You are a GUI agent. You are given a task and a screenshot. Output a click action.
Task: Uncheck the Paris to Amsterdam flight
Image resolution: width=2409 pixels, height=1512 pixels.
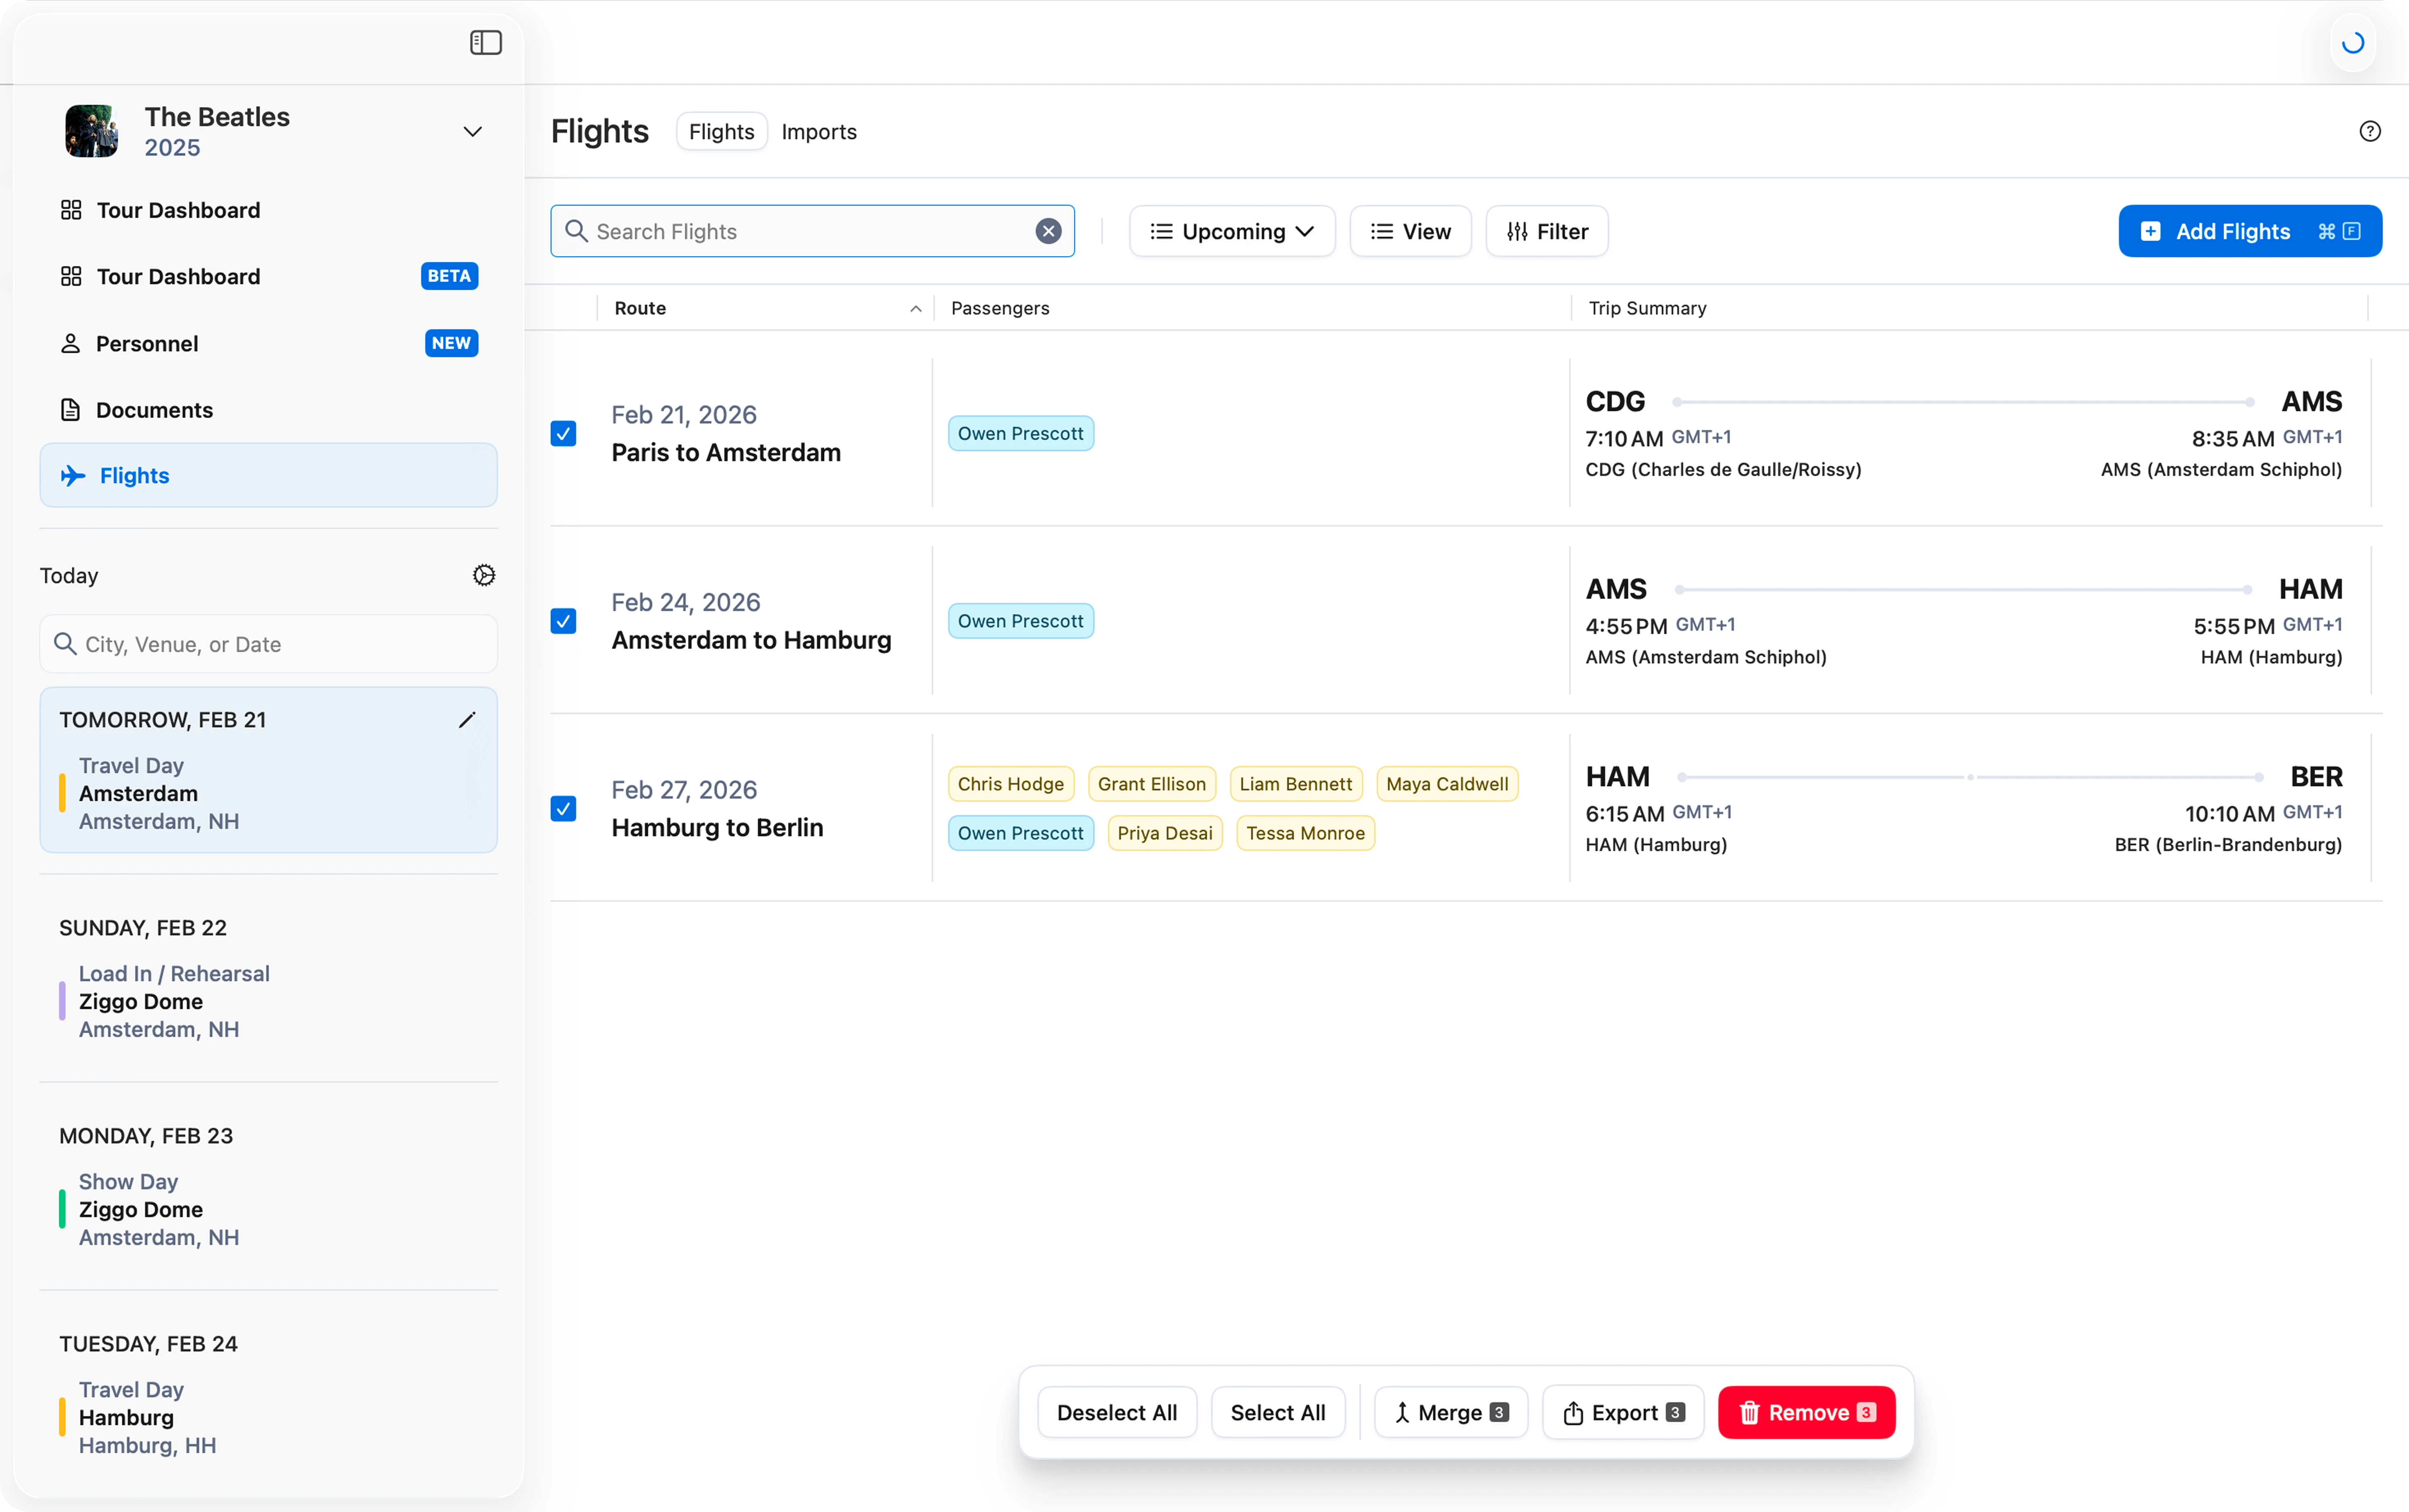pyautogui.click(x=563, y=433)
